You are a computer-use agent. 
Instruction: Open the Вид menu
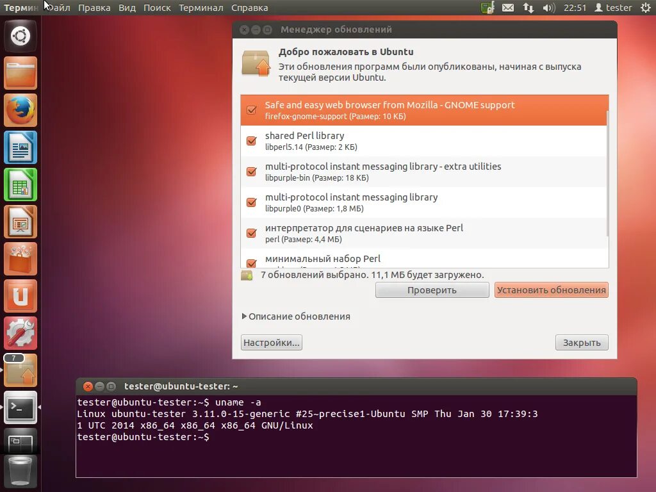pyautogui.click(x=127, y=8)
